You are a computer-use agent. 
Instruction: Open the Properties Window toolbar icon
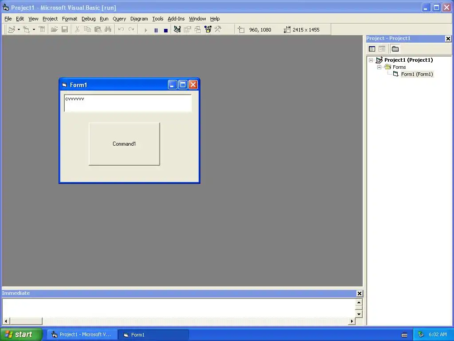click(x=188, y=30)
